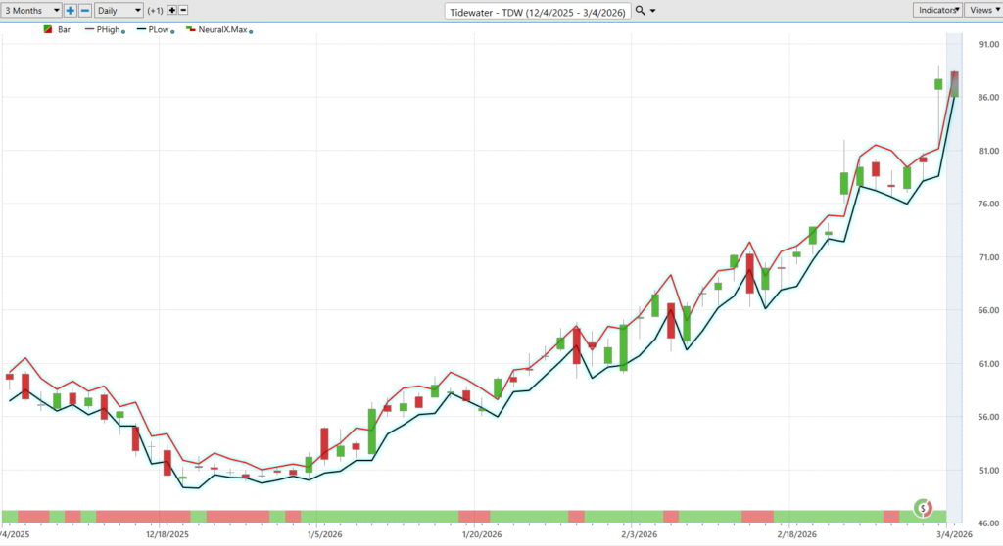Click the Bar legend icon
Viewport: 1003px width, 546px height.
point(47,29)
